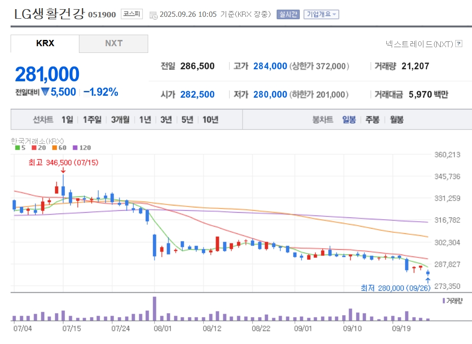Select the 월봉 candle chart

(396, 120)
